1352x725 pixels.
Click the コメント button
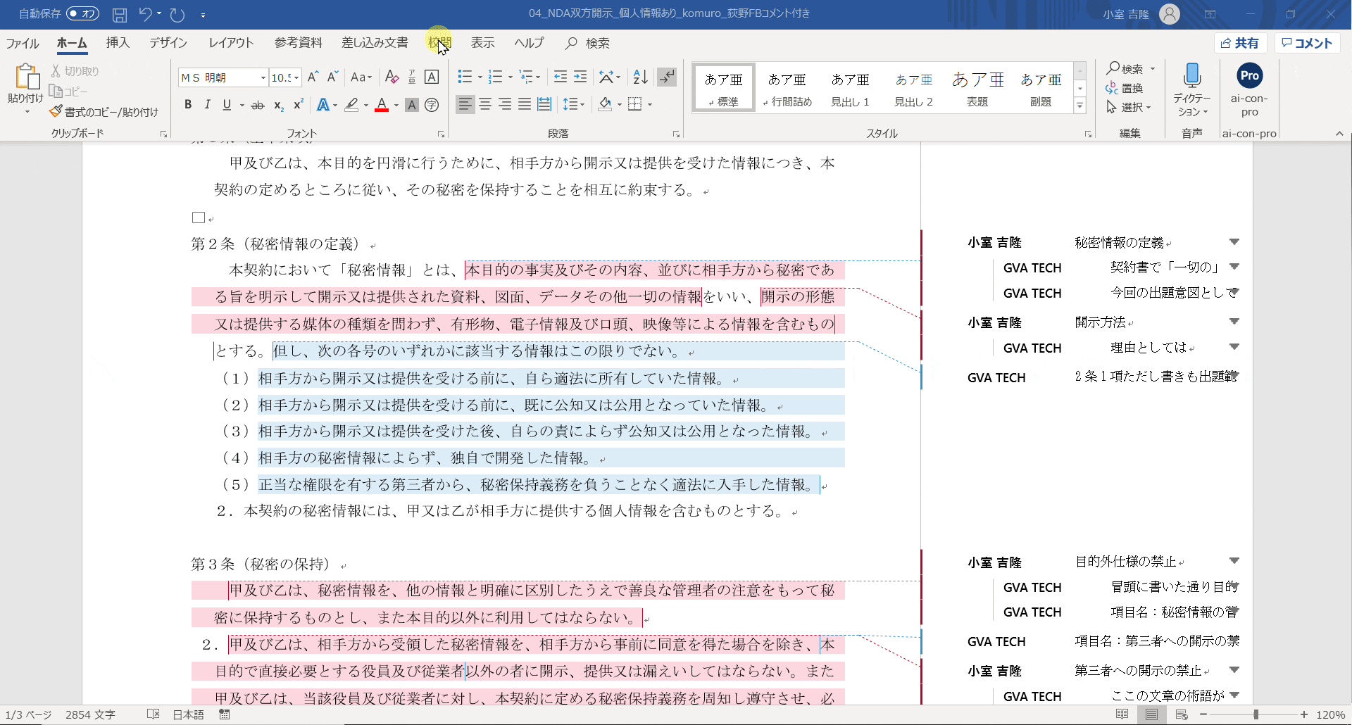pyautogui.click(x=1307, y=43)
